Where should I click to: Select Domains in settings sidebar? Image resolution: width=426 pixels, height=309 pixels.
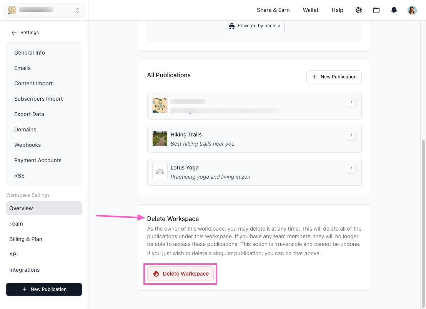[25, 130]
